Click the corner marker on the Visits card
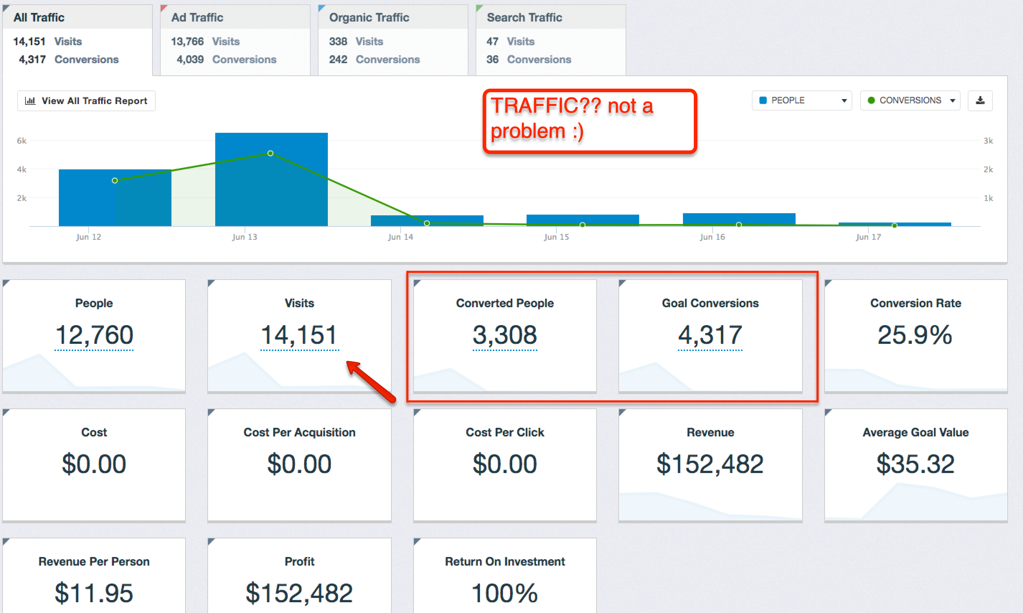 211,284
